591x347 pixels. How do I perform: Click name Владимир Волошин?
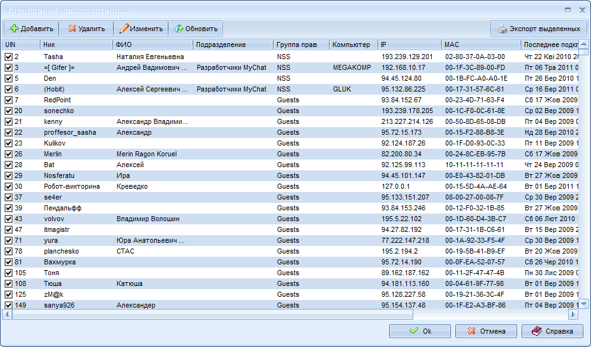[148, 219]
